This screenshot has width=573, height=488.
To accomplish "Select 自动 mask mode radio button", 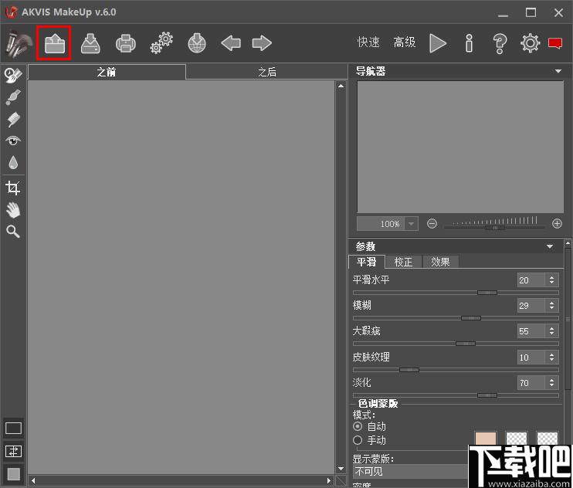I will click(358, 426).
